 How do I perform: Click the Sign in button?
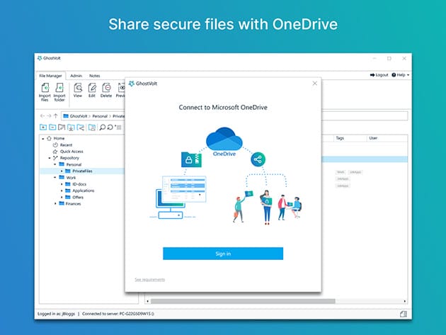click(x=223, y=253)
